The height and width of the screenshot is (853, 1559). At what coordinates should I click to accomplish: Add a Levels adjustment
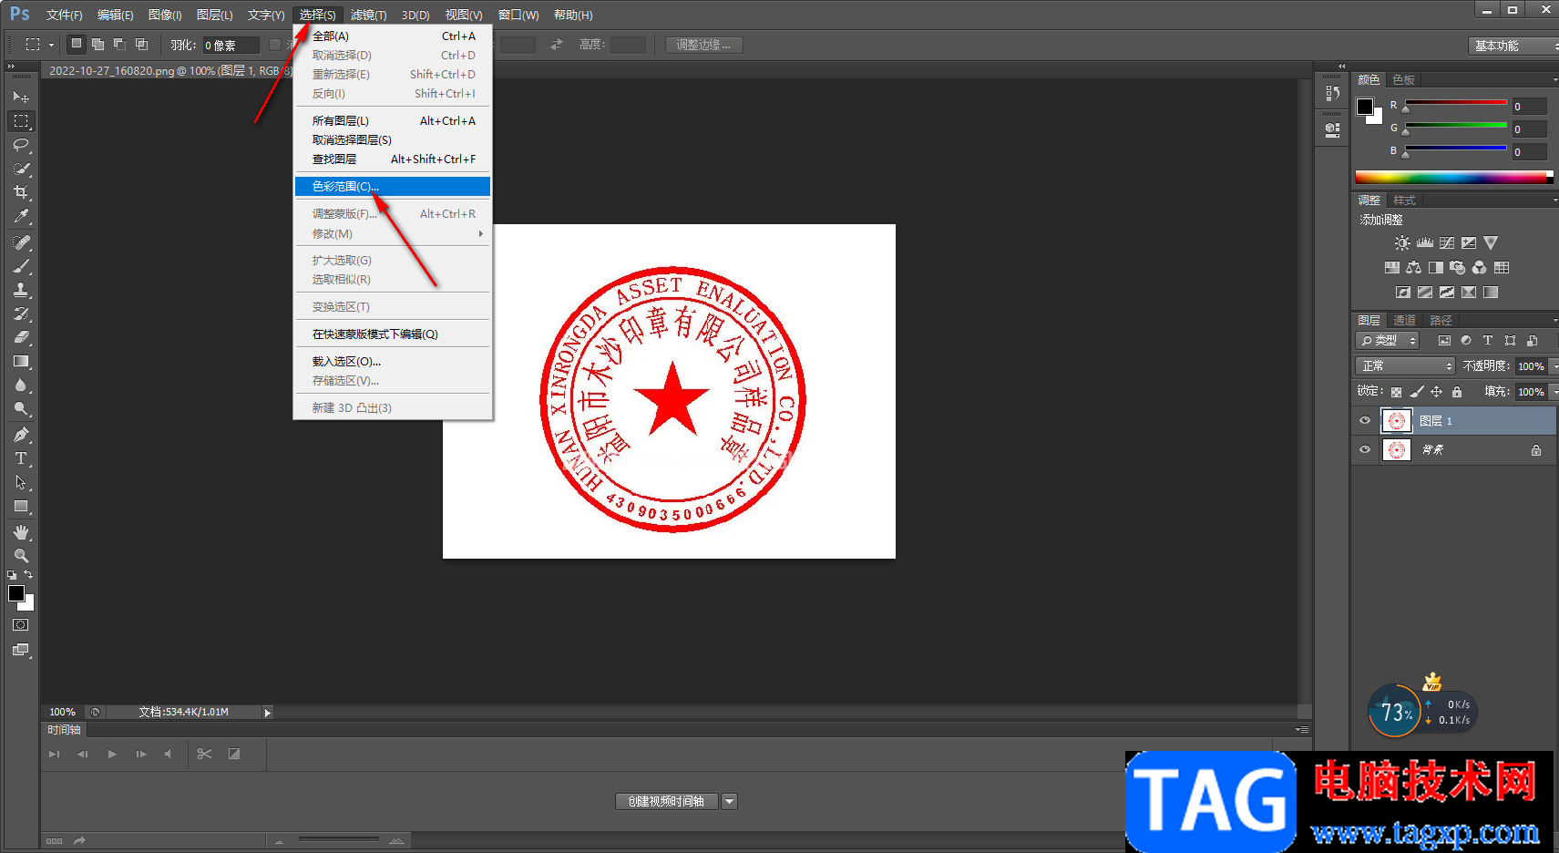[1425, 243]
